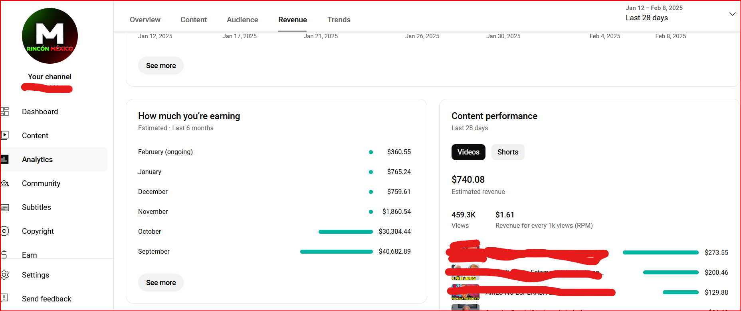Open the Dashboard icon in sidebar
Image resolution: width=741 pixels, height=311 pixels.
[x=4, y=111]
